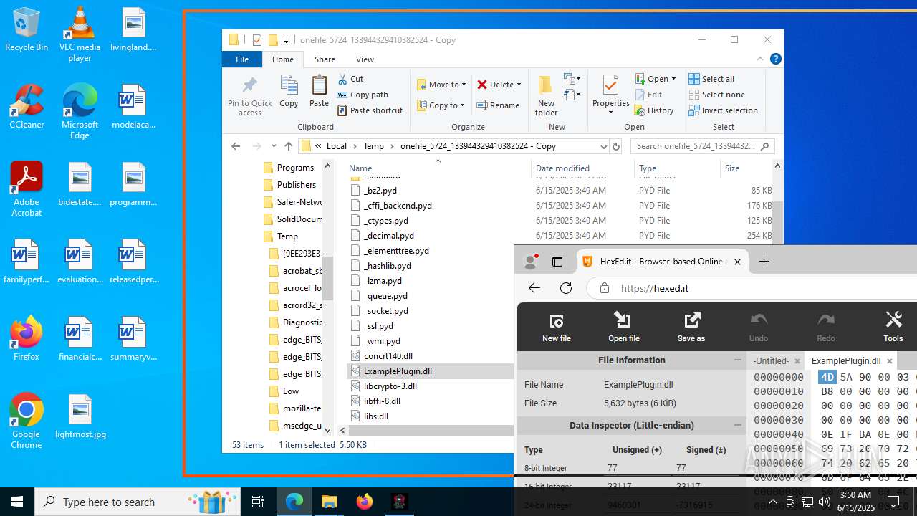Open lightmost.jpg desktop file
Viewport: 917px width, 516px height.
pyautogui.click(x=80, y=416)
